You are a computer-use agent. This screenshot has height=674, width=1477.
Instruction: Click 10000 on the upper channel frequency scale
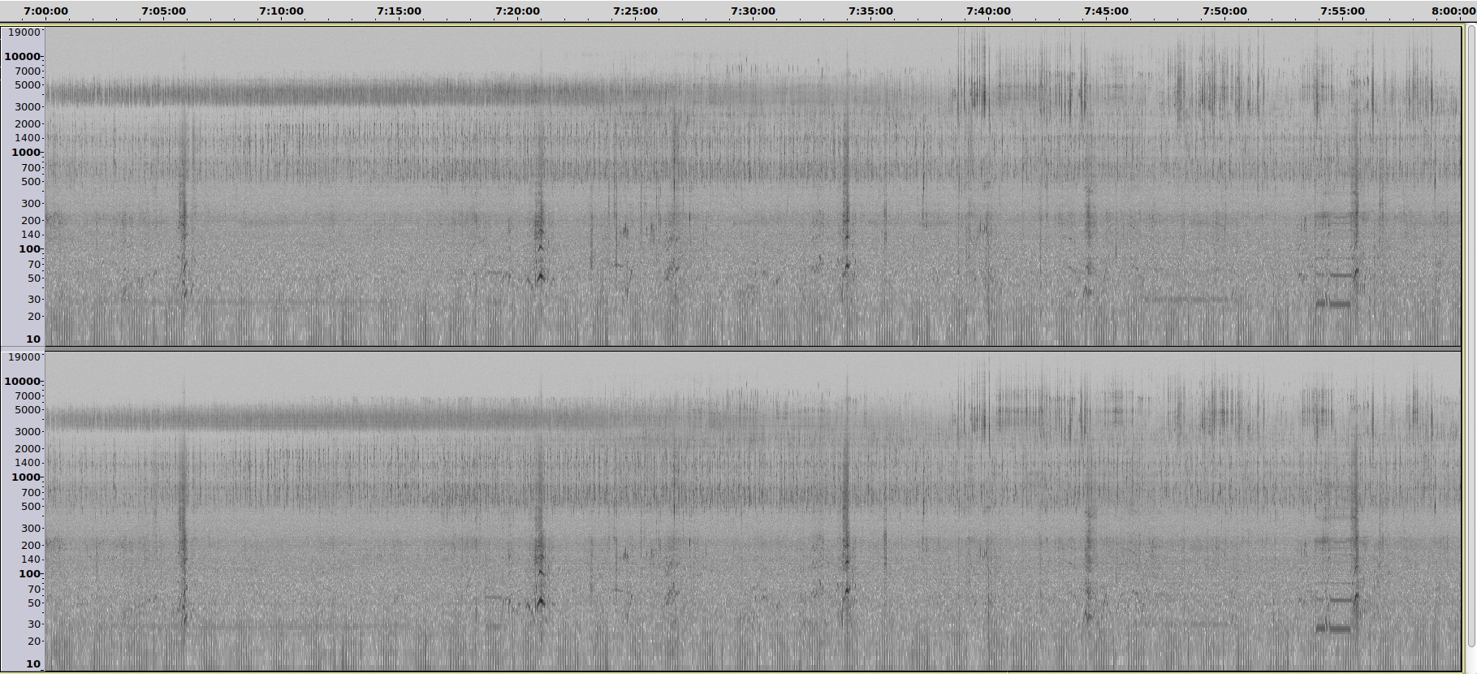[22, 57]
